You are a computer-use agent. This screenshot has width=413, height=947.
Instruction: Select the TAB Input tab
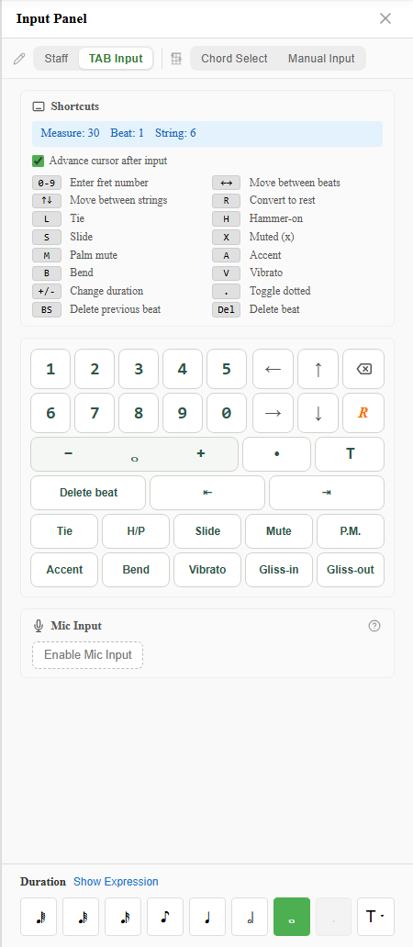(116, 59)
